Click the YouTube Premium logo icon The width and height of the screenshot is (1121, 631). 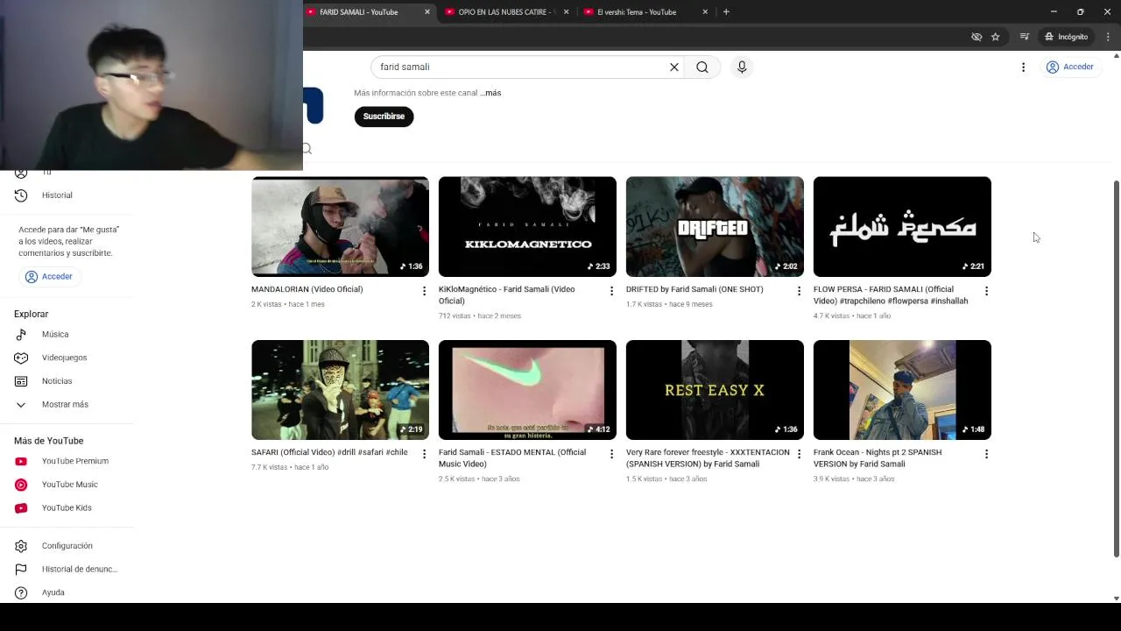21,461
